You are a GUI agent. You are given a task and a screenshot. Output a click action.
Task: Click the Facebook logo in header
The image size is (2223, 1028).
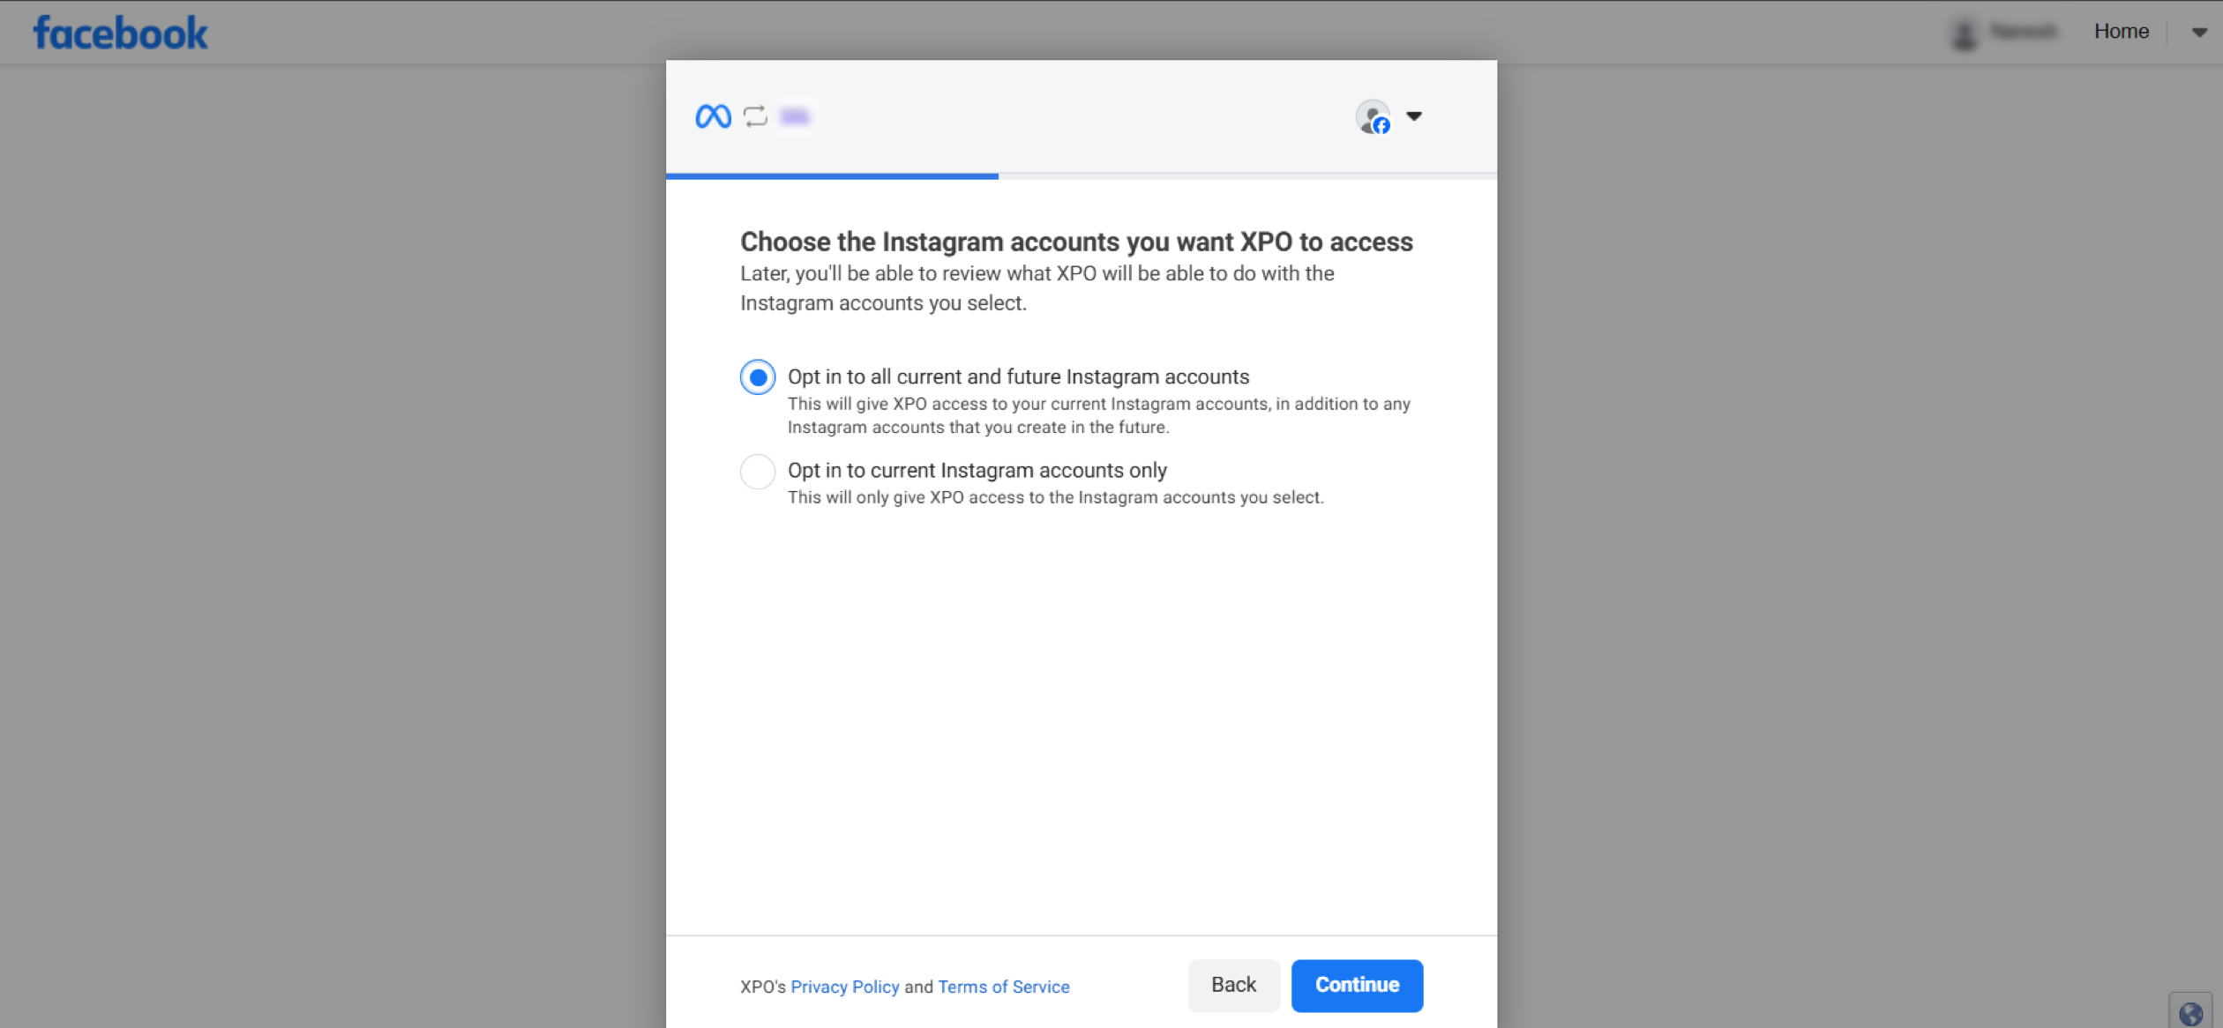click(x=120, y=34)
